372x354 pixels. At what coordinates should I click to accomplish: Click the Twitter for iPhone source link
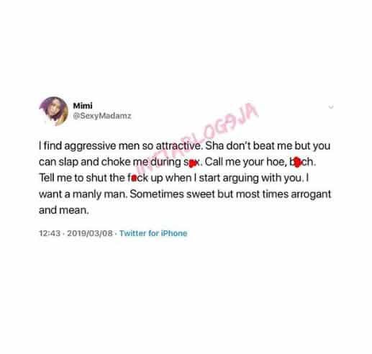pyautogui.click(x=153, y=233)
